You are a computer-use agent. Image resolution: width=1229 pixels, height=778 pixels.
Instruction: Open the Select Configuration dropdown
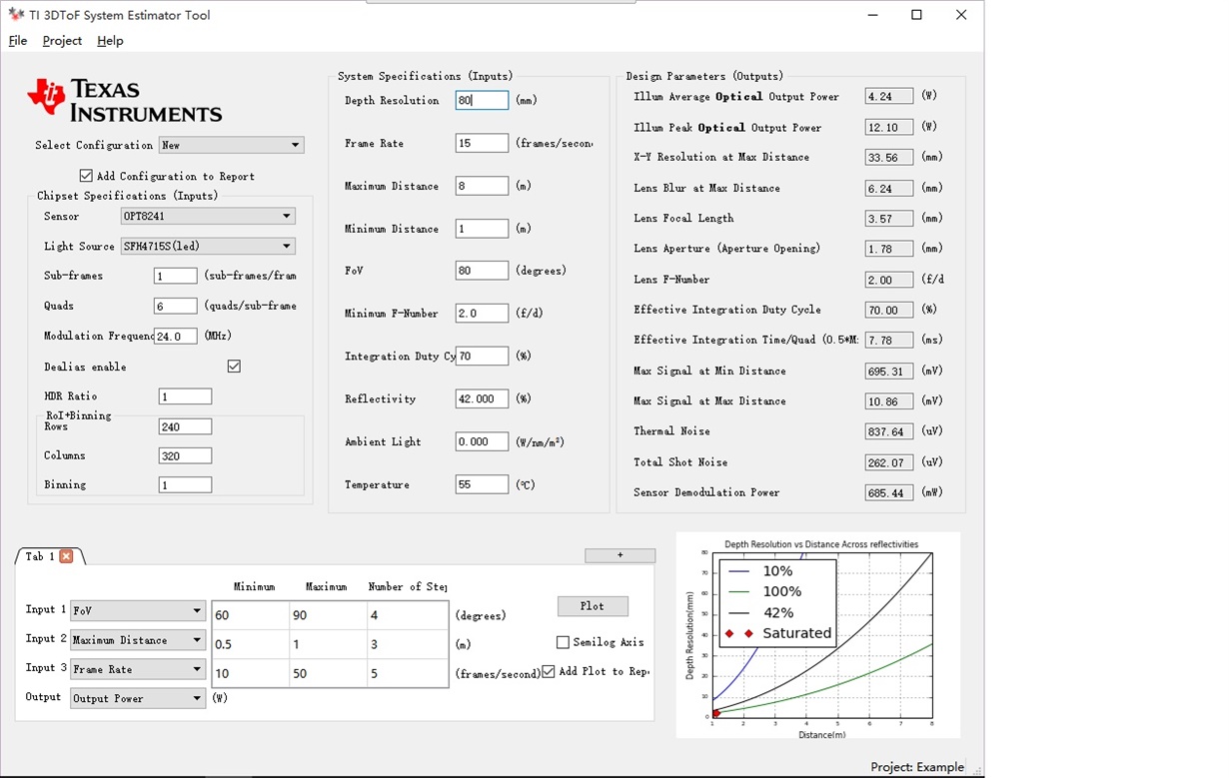(231, 145)
